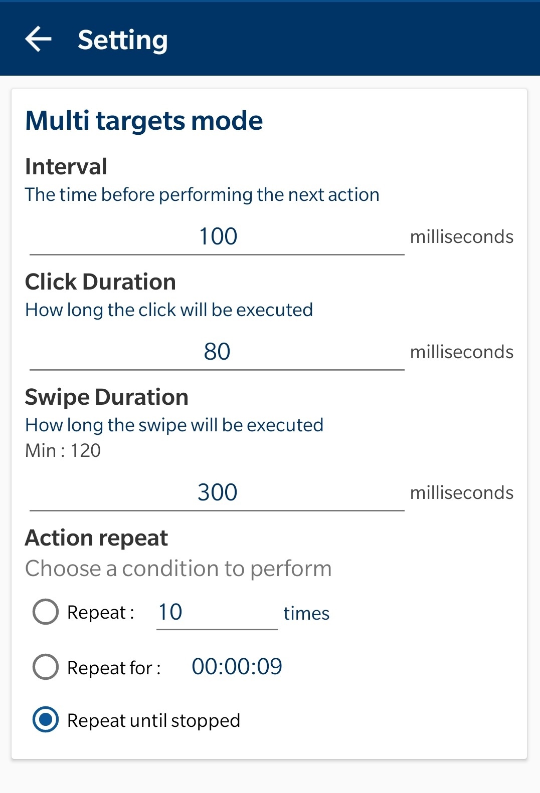Tap the 'times' label next to repeat count
Image resolution: width=540 pixels, height=793 pixels.
pos(306,613)
